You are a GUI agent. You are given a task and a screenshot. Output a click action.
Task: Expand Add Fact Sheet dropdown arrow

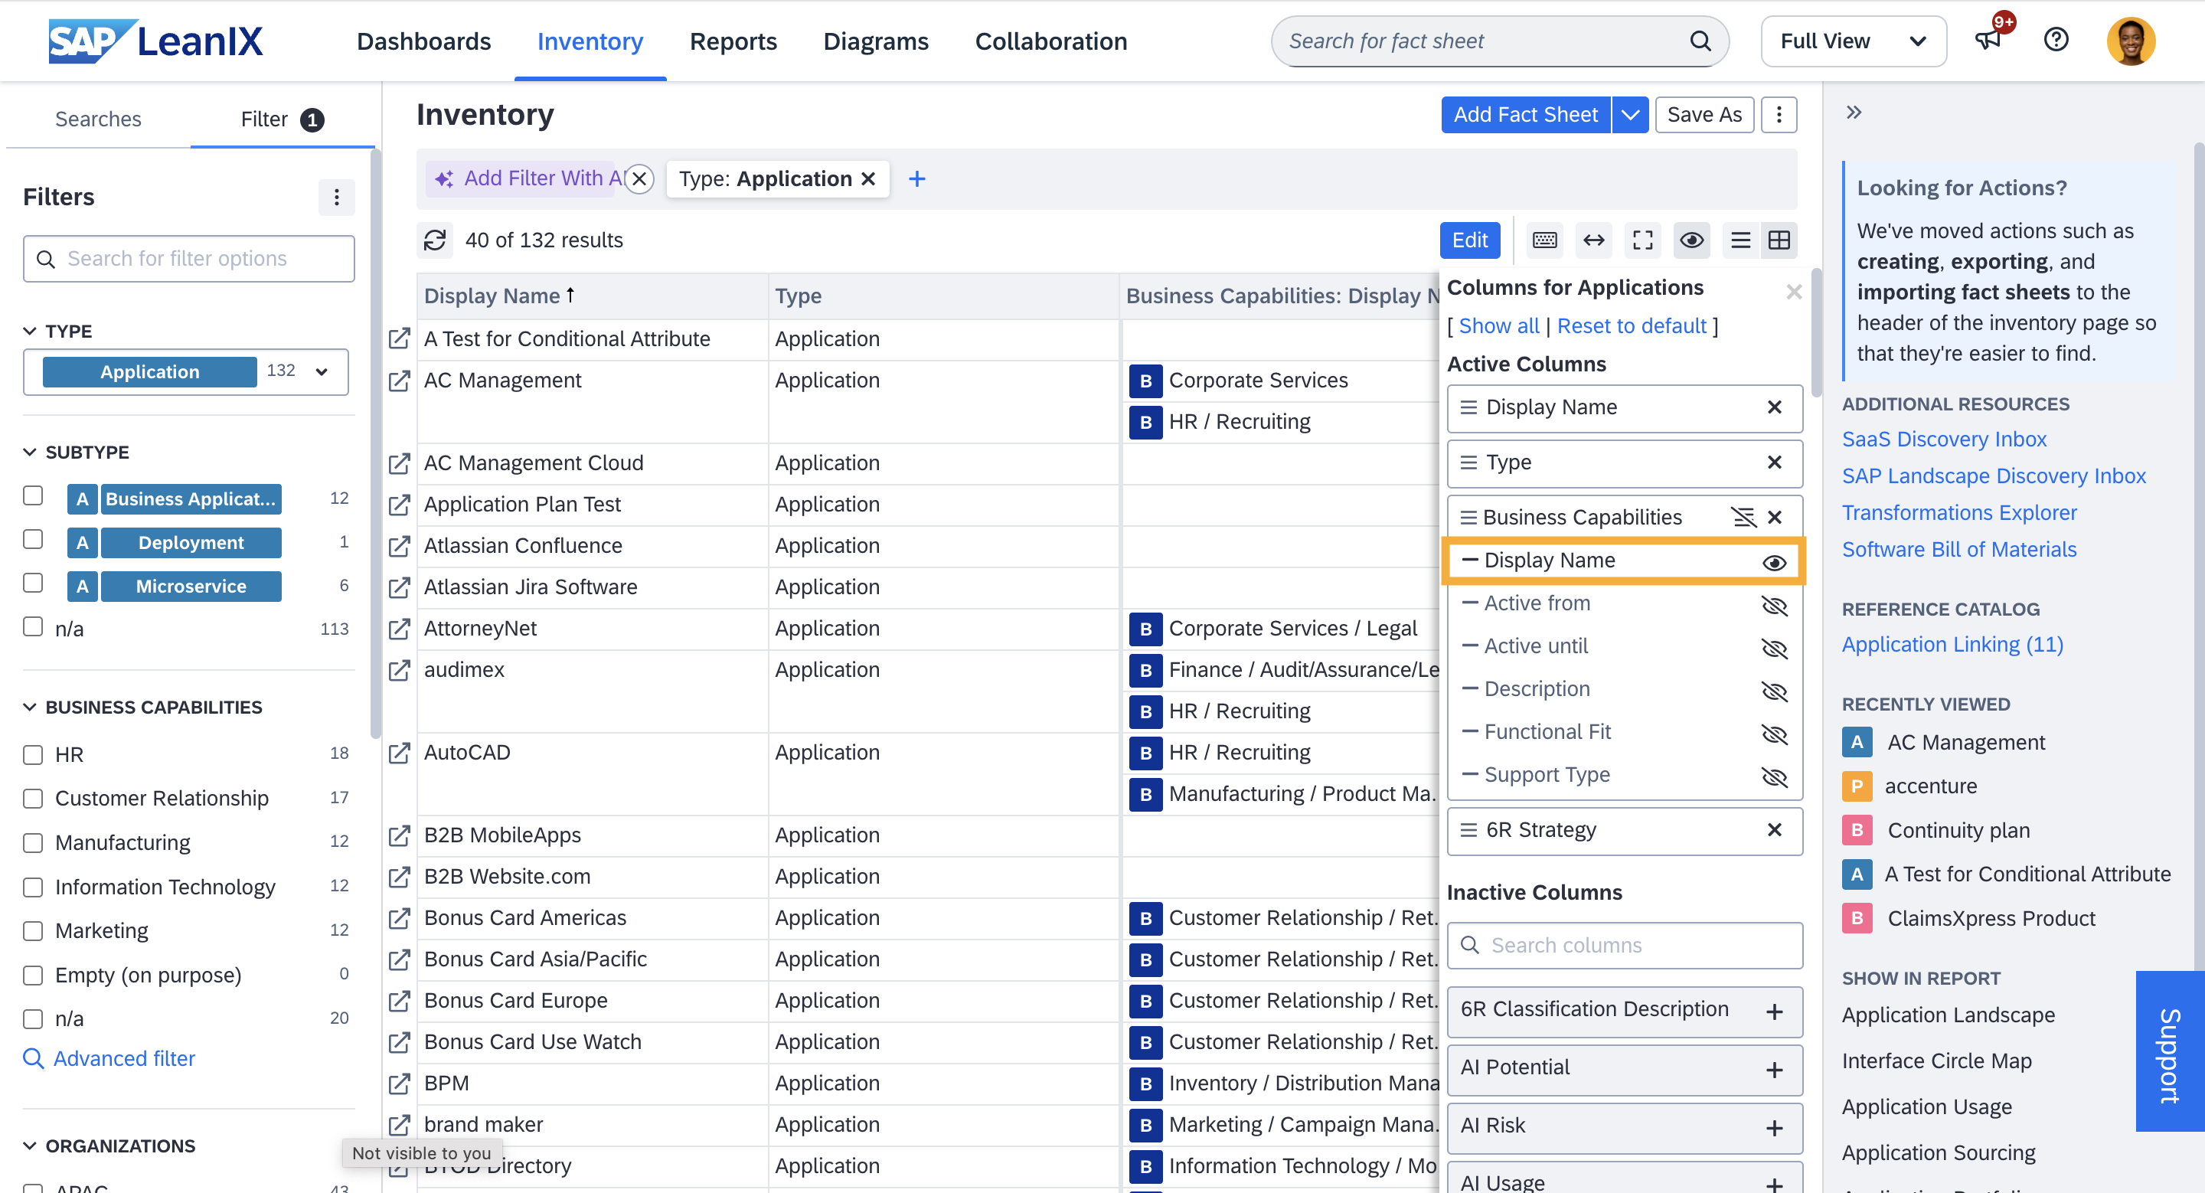(x=1630, y=115)
